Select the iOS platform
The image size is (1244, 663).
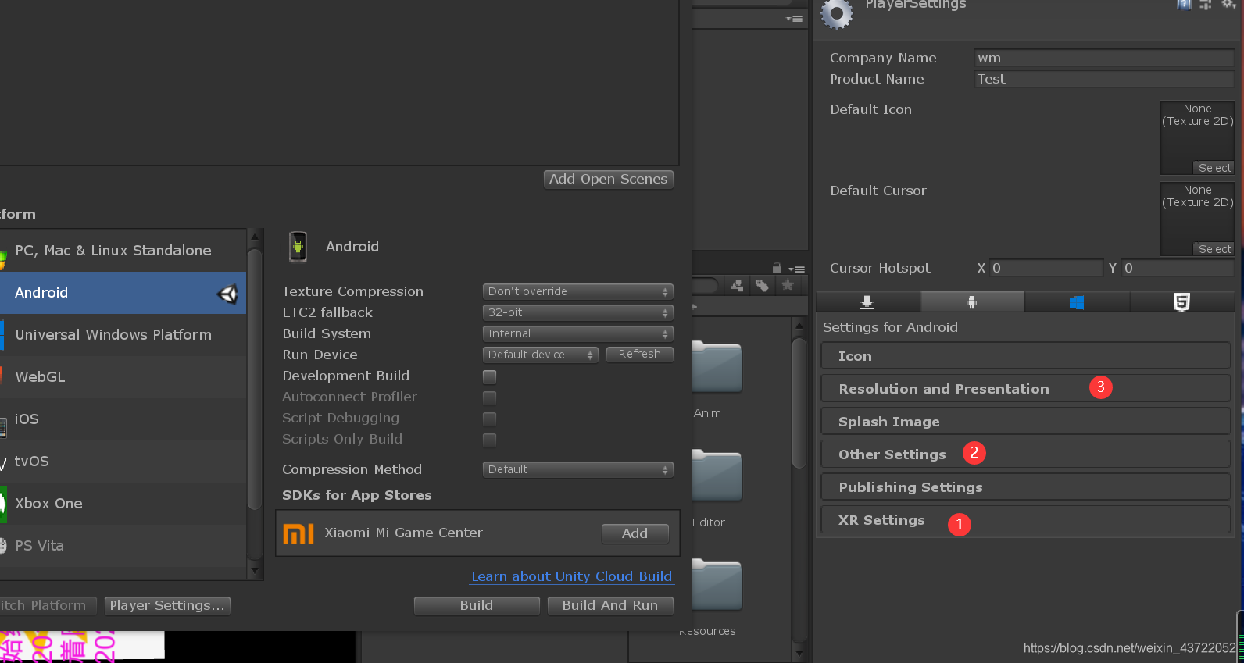pyautogui.click(x=123, y=419)
